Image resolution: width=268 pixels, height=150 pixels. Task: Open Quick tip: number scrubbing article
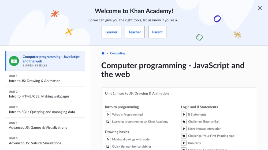131,147
